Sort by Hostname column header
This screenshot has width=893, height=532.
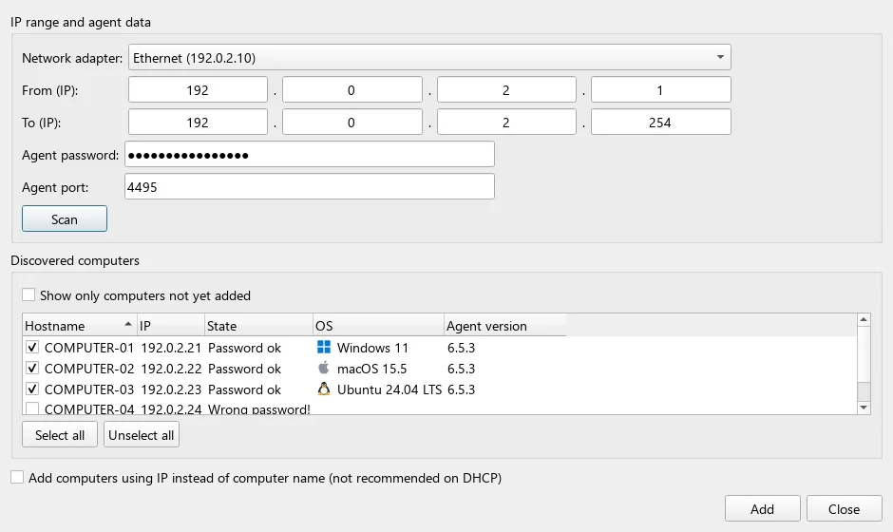click(79, 325)
